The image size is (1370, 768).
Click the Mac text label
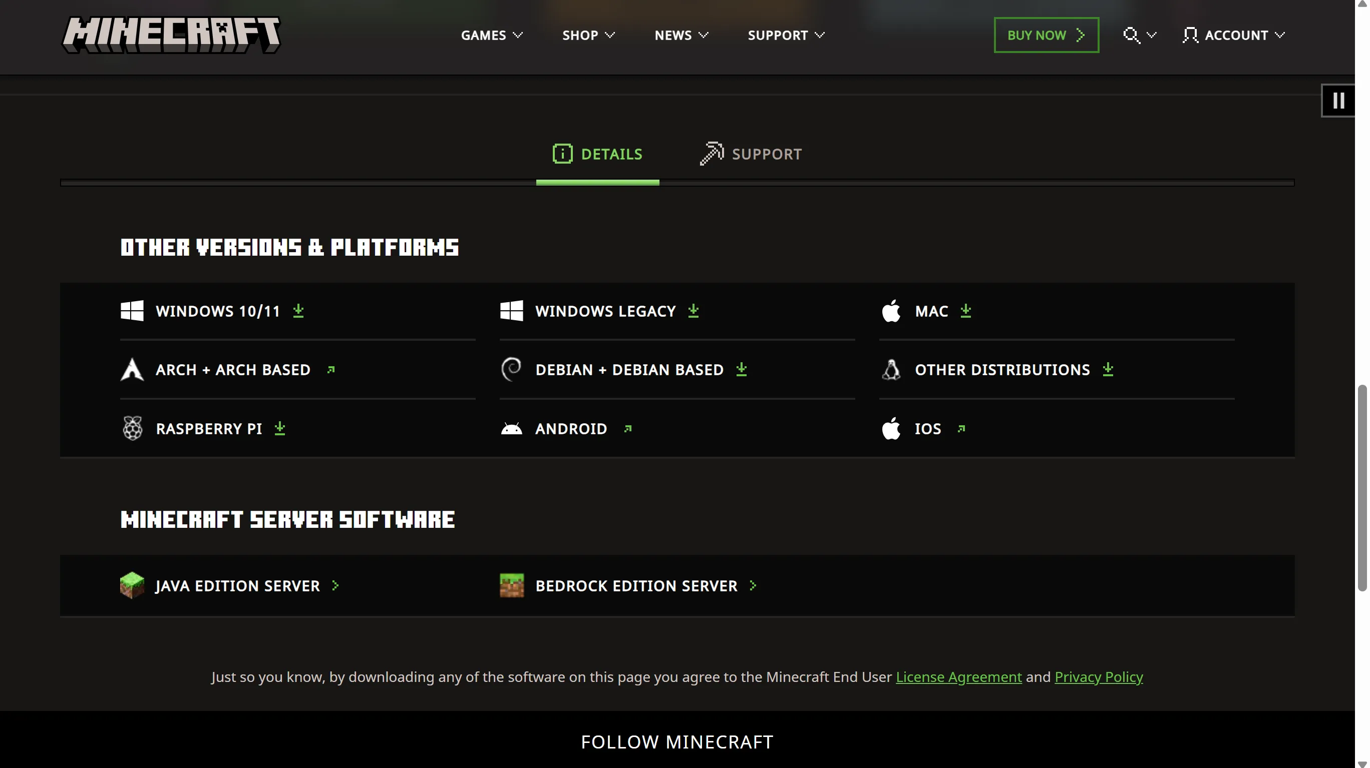tap(932, 311)
